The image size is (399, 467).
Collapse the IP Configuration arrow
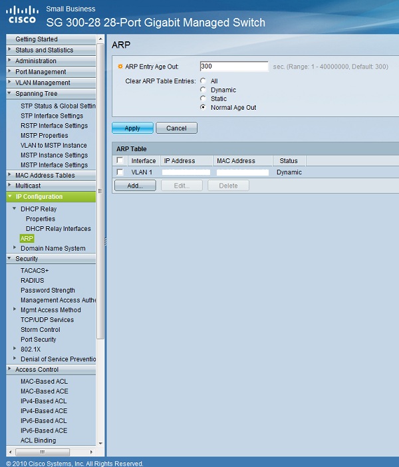click(10, 196)
